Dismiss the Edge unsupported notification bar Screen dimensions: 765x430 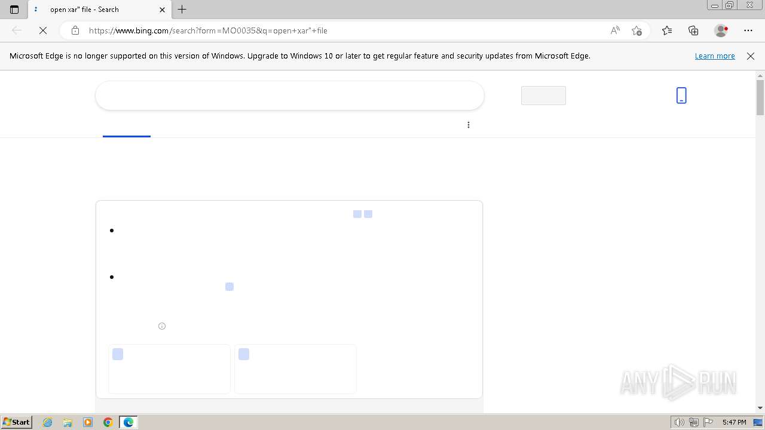(x=751, y=56)
